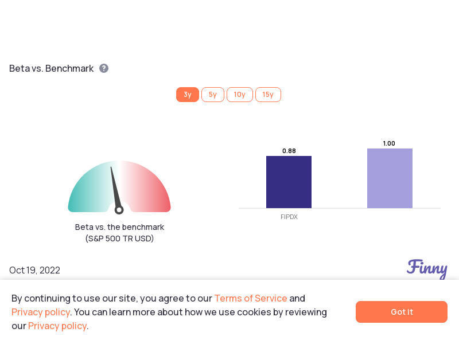Select the 3y time period

[x=188, y=95]
